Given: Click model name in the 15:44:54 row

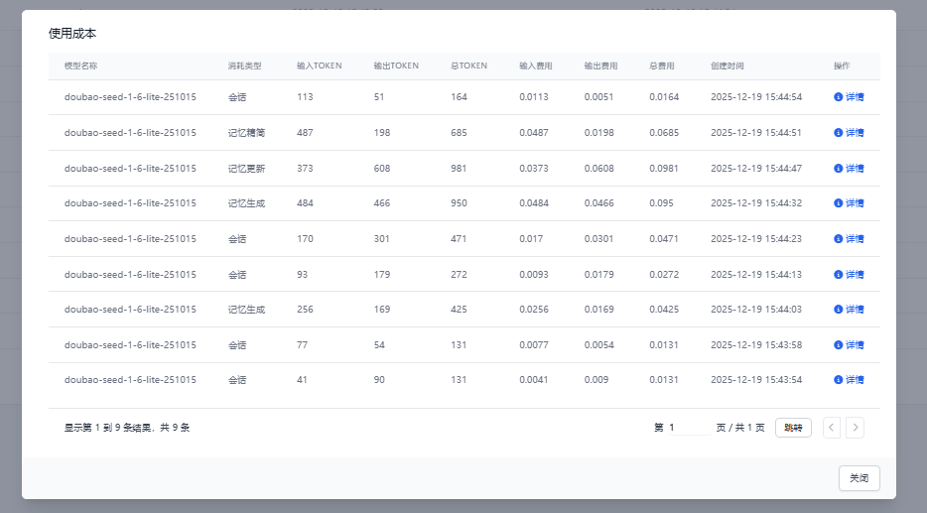Looking at the screenshot, I should 130,97.
